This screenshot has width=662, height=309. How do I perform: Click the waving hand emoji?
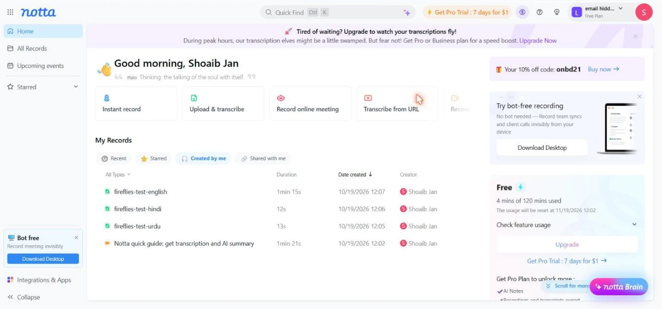105,70
